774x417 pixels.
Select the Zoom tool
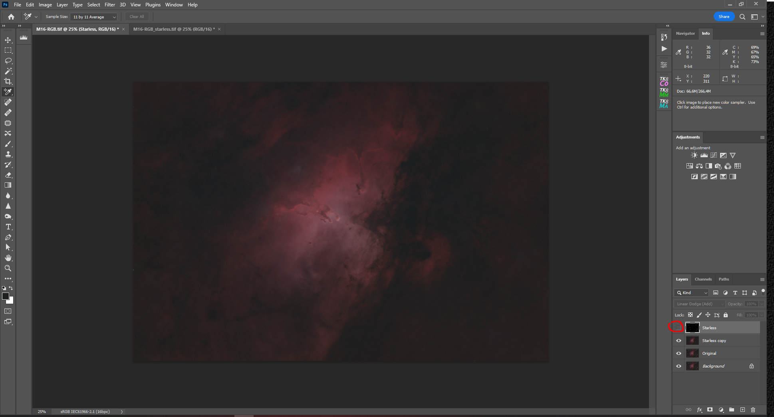click(x=8, y=268)
